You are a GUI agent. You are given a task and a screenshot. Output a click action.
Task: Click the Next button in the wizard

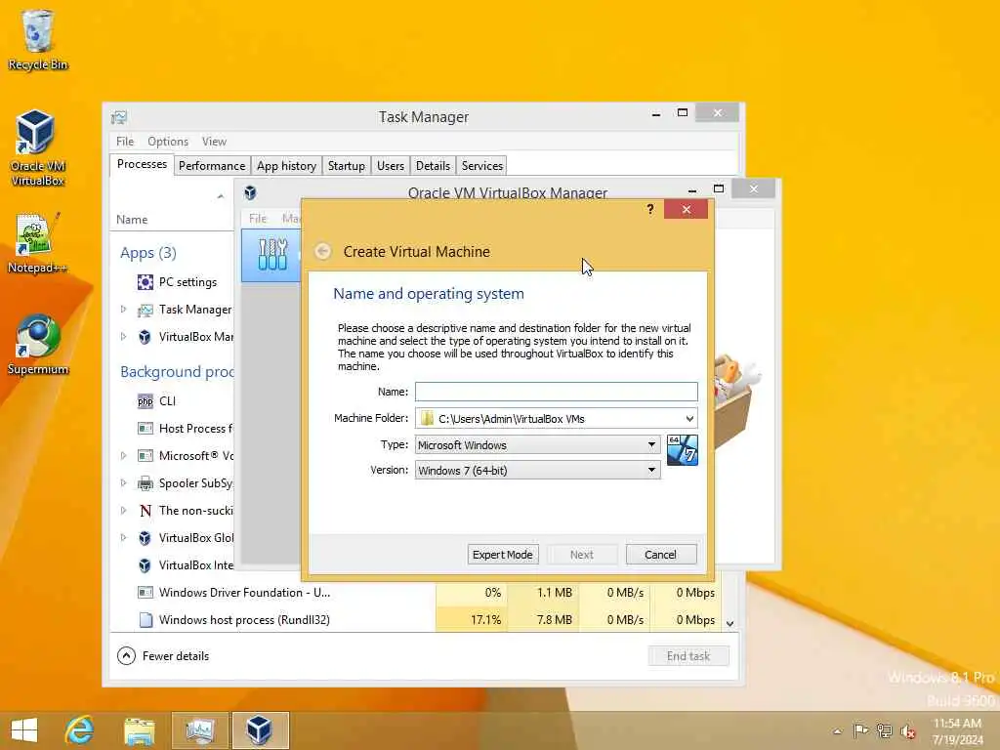tap(582, 555)
